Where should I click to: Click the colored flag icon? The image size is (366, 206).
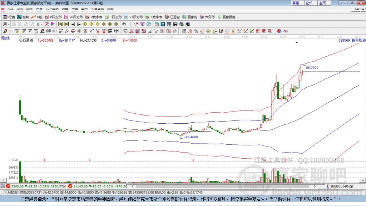pos(53,24)
